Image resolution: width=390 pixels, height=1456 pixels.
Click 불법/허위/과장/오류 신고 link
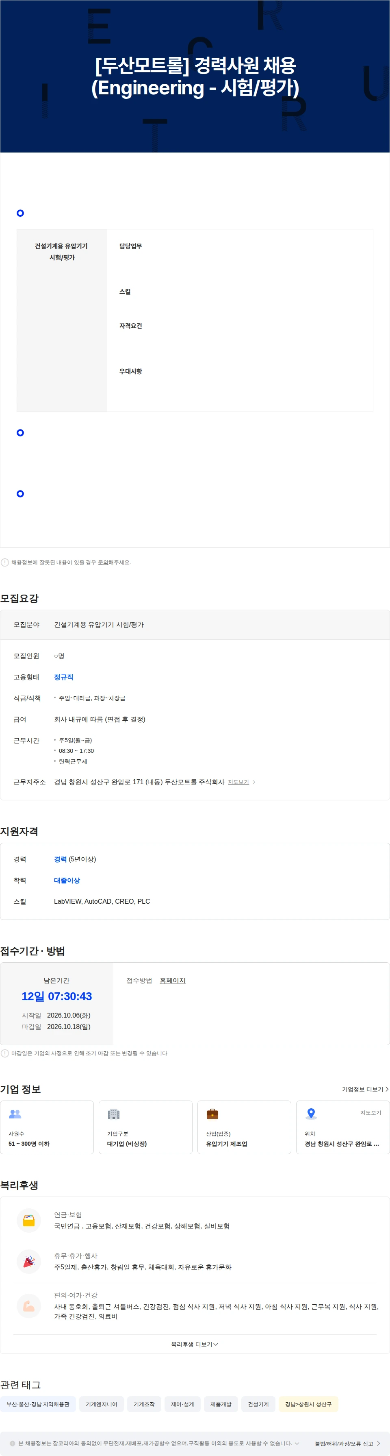(344, 1443)
